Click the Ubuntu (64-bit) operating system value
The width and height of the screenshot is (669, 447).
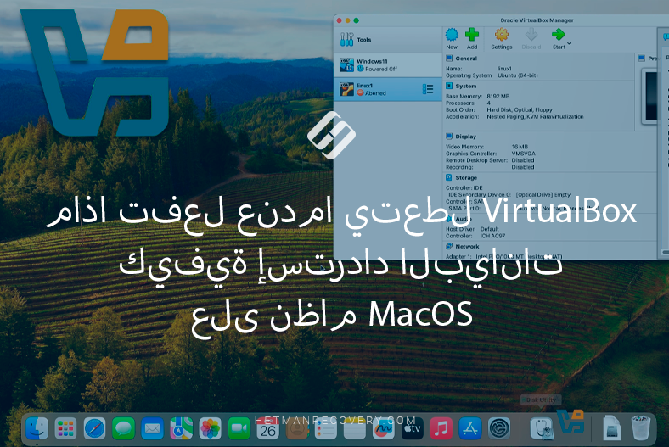(518, 75)
